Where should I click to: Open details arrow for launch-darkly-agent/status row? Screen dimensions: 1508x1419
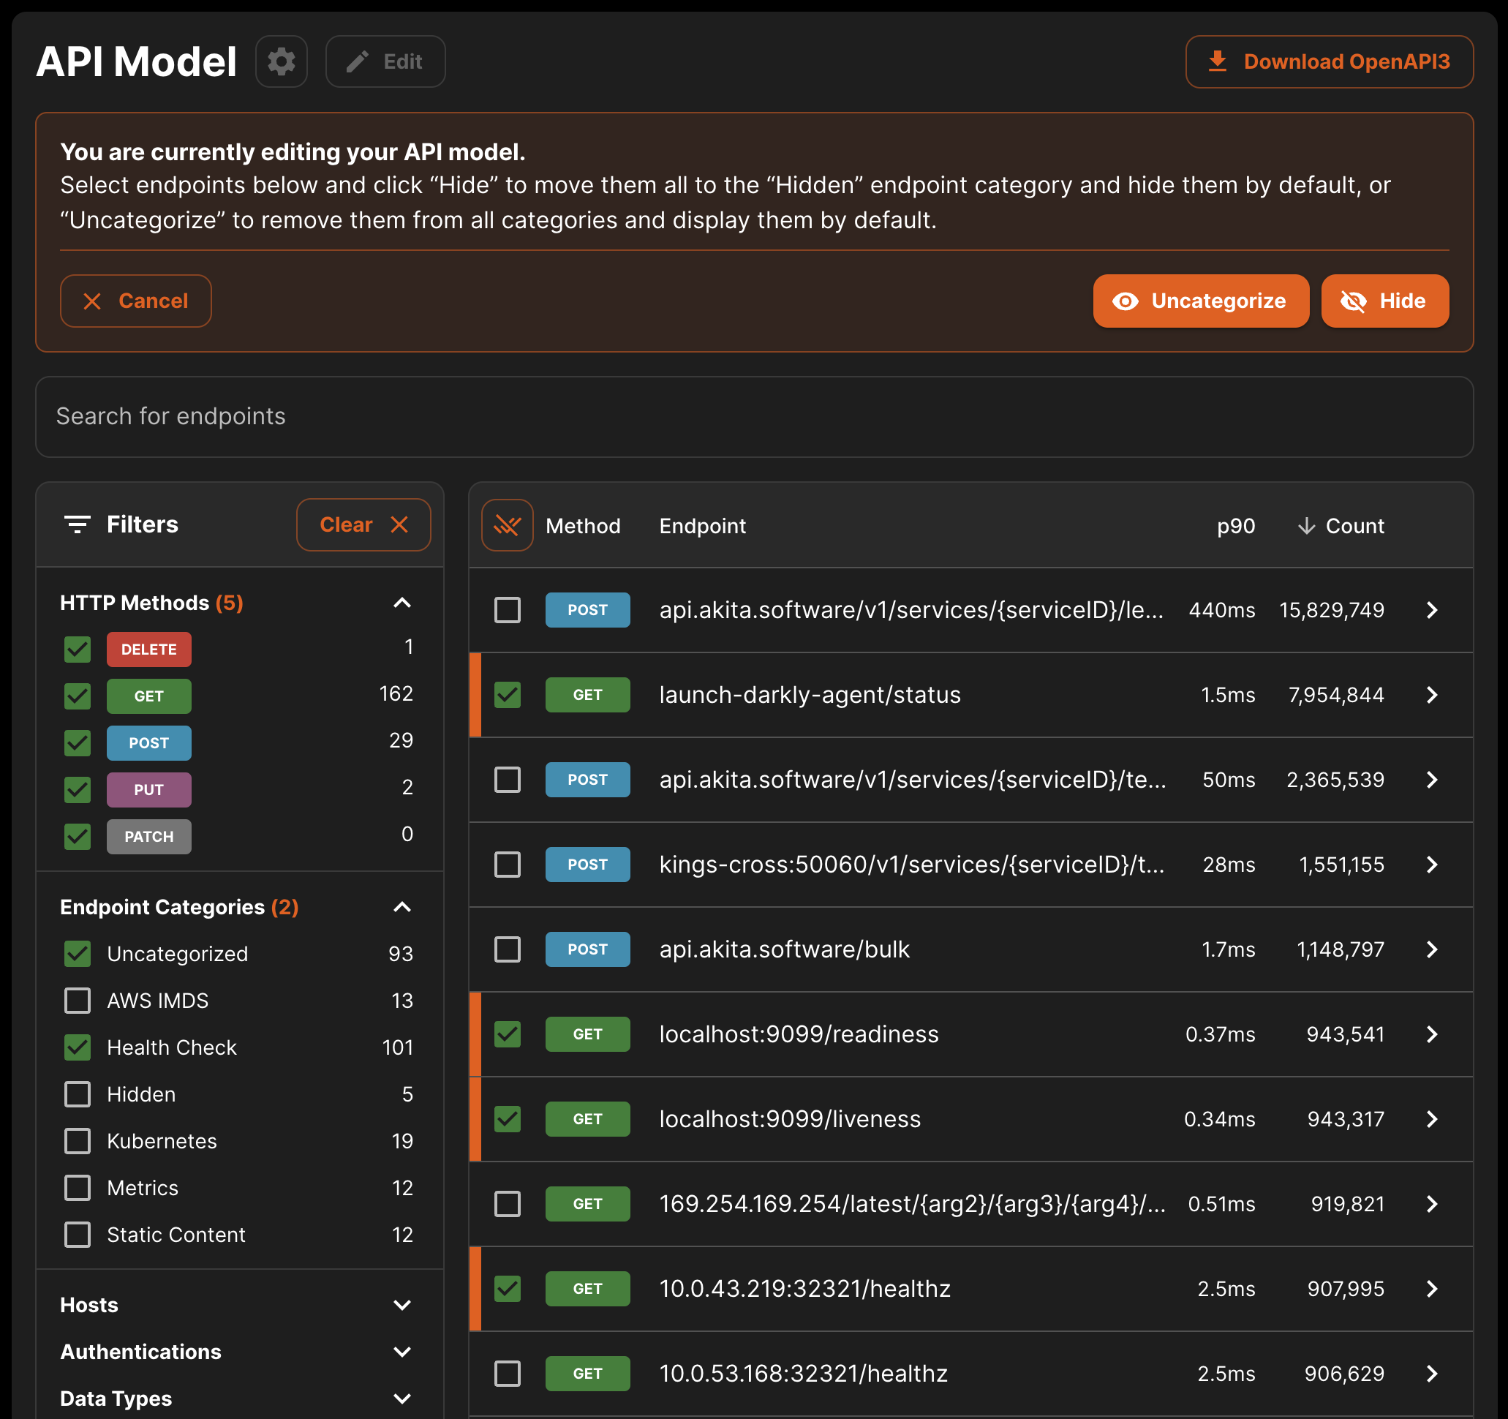point(1431,695)
